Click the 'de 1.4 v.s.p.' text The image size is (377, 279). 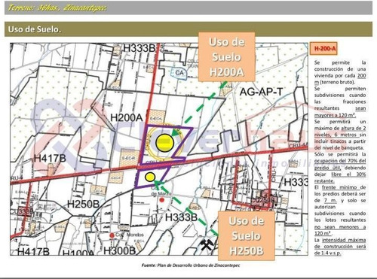coord(328,253)
